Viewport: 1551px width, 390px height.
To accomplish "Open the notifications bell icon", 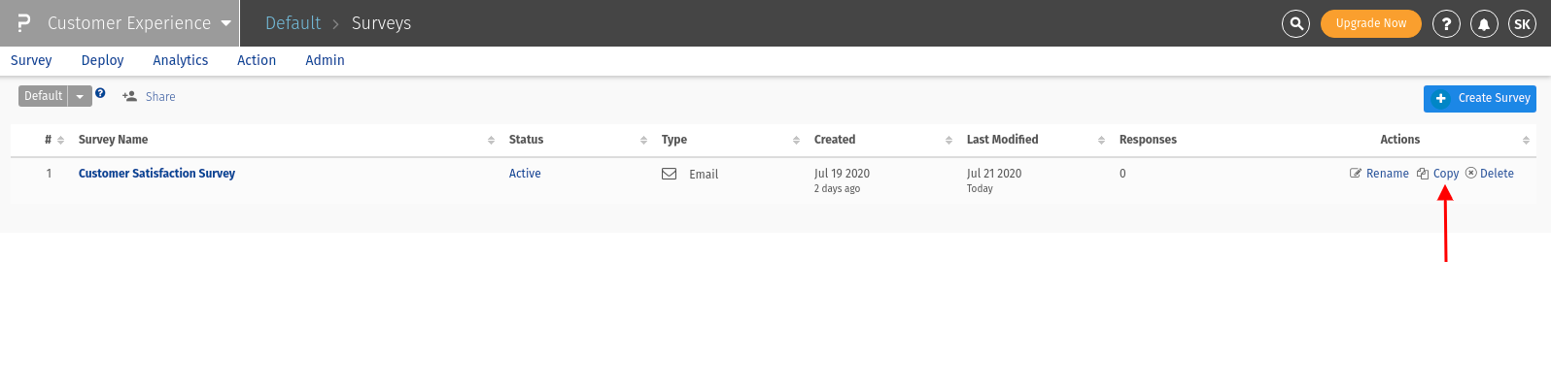I will [x=1484, y=23].
